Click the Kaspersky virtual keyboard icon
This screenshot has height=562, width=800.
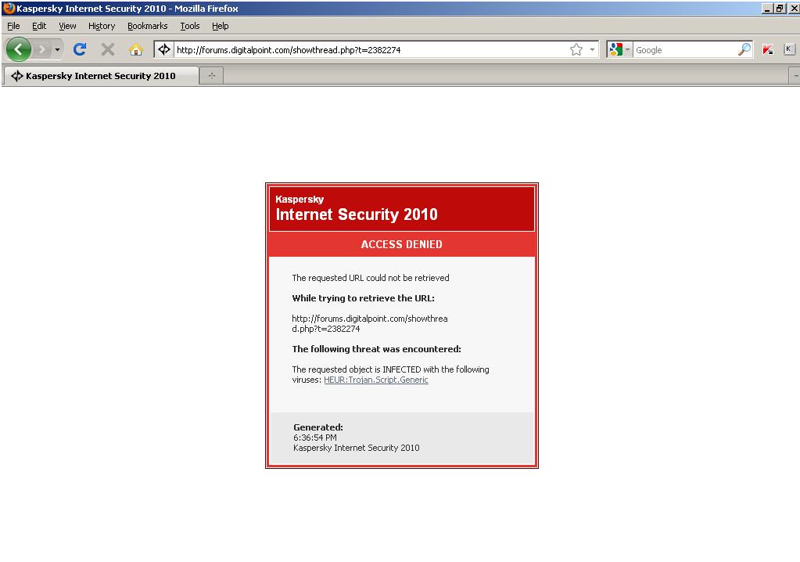click(788, 49)
